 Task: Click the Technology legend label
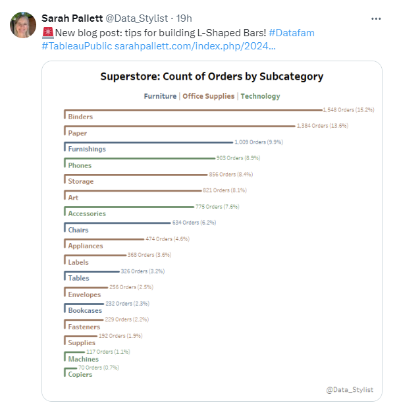click(260, 96)
